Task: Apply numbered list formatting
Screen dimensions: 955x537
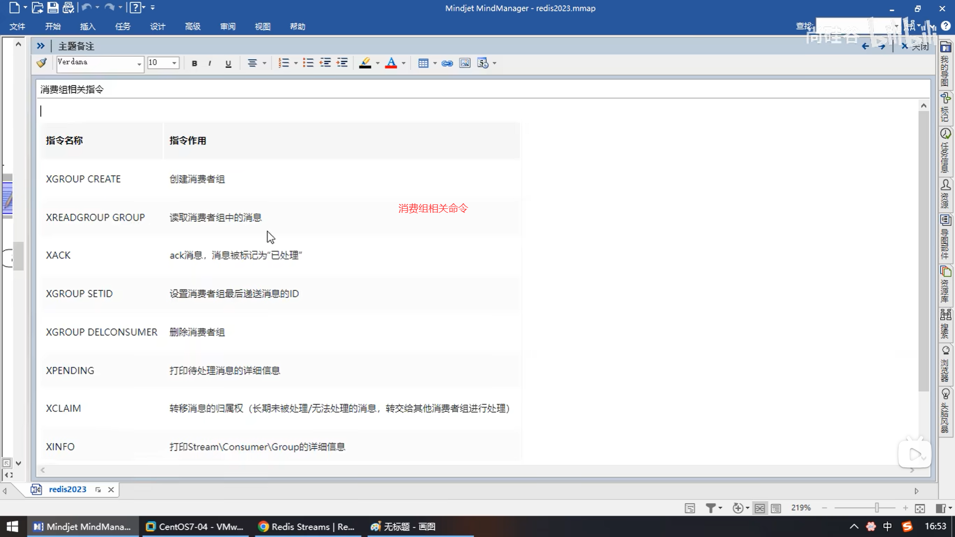Action: [284, 63]
